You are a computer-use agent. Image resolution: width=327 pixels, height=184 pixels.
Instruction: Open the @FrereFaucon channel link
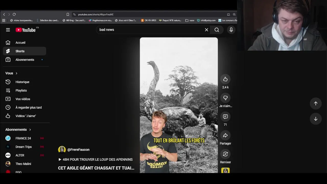[78, 150]
